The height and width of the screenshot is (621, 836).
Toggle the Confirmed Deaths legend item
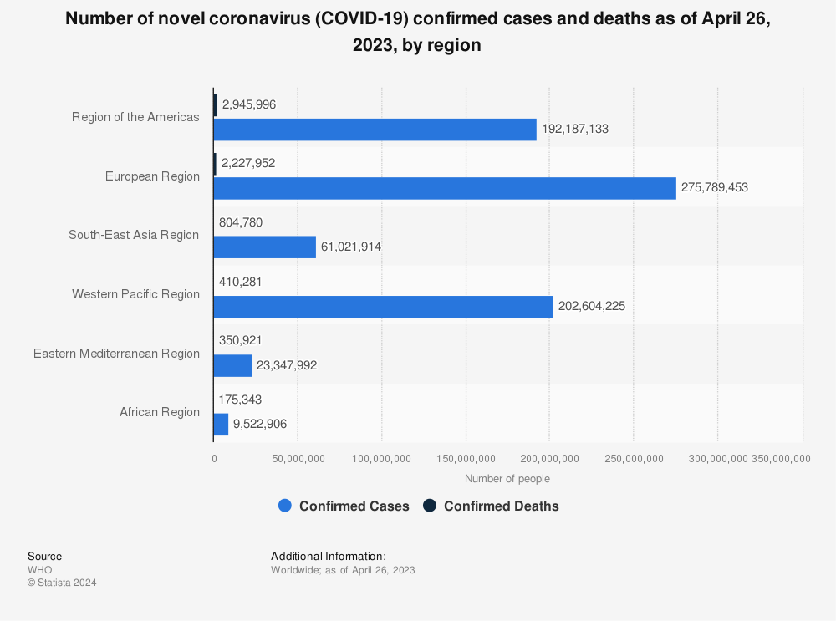pyautogui.click(x=491, y=506)
